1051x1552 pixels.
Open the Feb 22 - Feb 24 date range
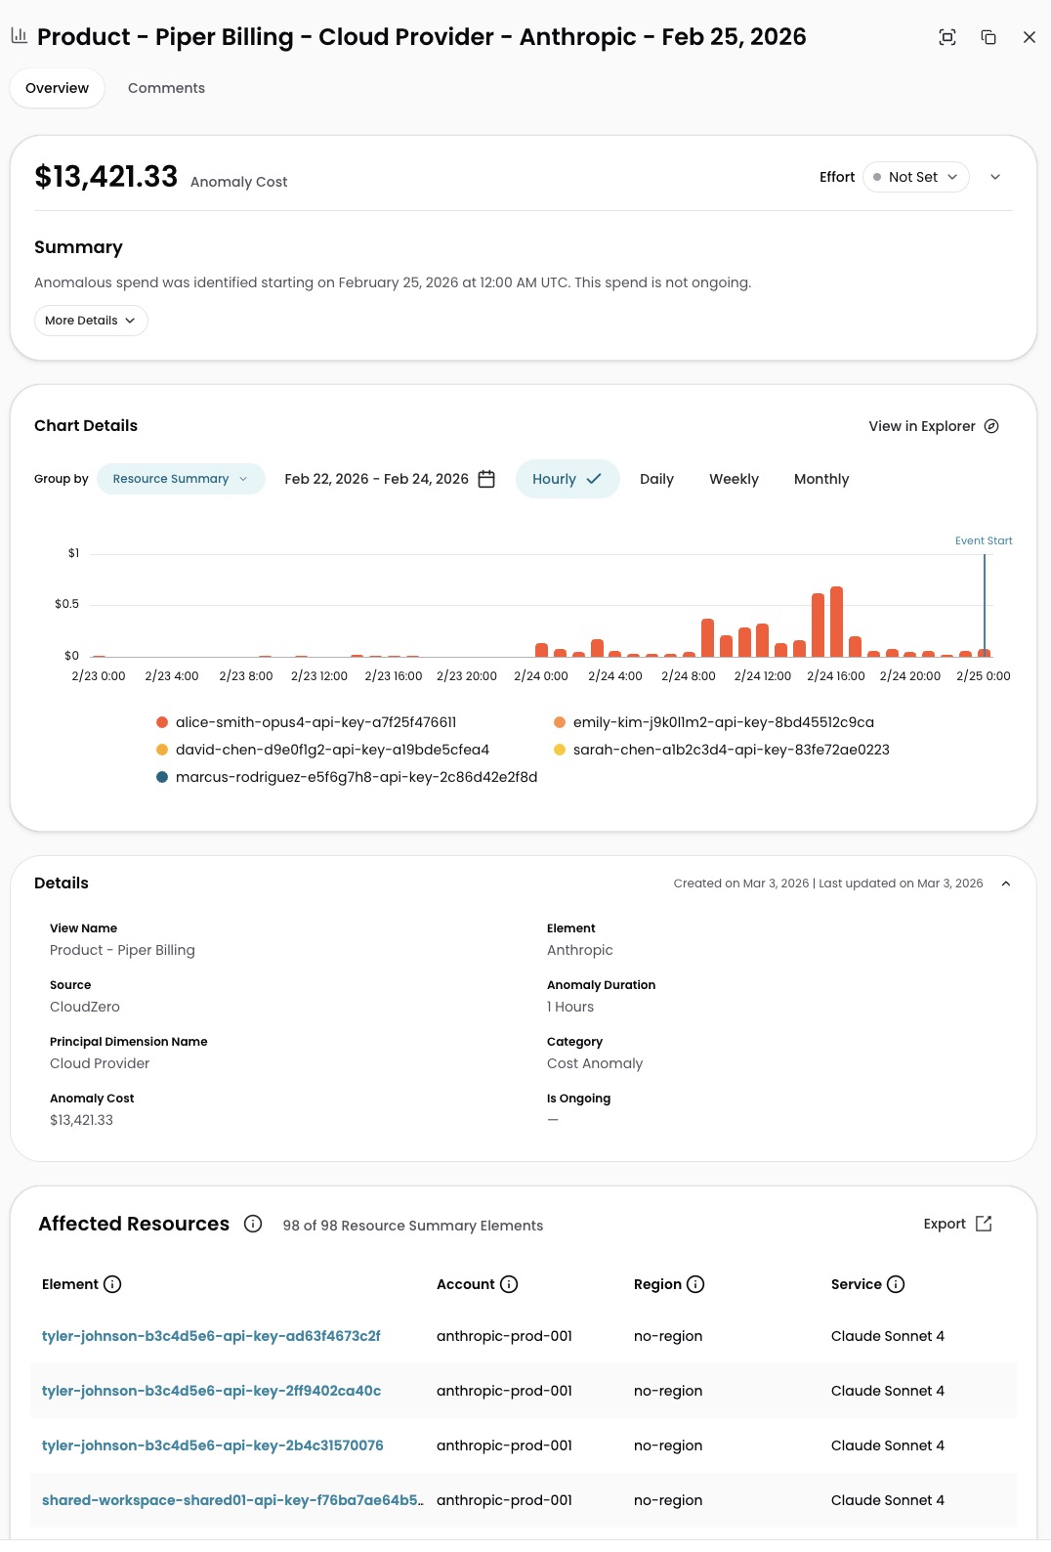click(x=390, y=479)
